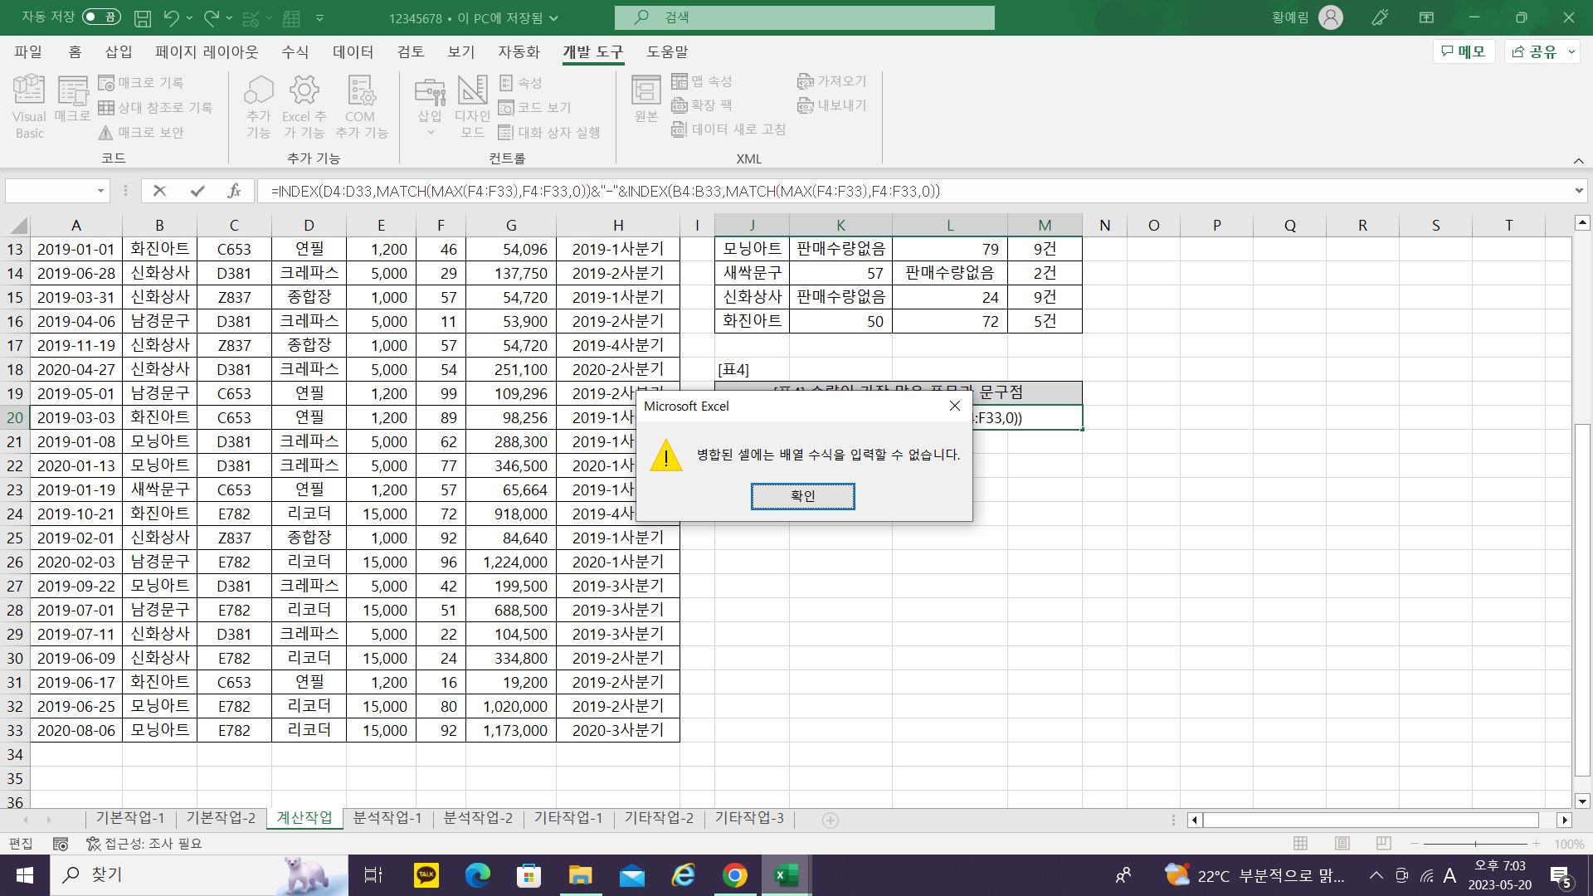
Task: Click the save icon in title bar
Action: (143, 17)
